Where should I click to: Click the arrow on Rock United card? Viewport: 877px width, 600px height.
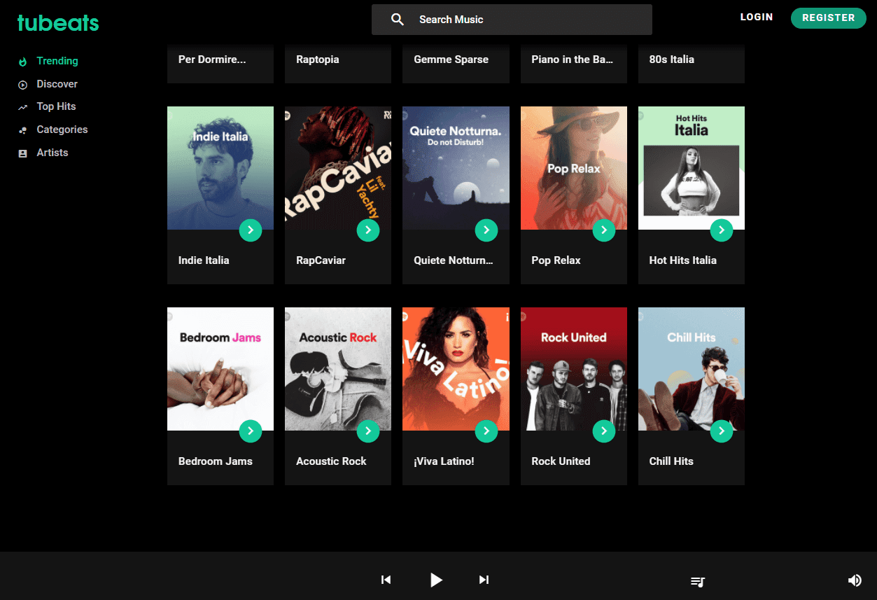[603, 431]
